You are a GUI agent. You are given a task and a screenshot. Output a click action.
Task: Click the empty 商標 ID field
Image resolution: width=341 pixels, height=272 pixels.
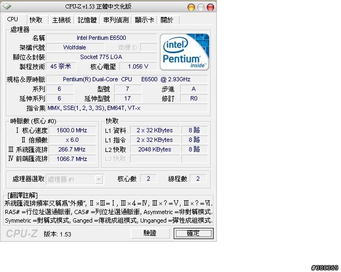pos(149,47)
